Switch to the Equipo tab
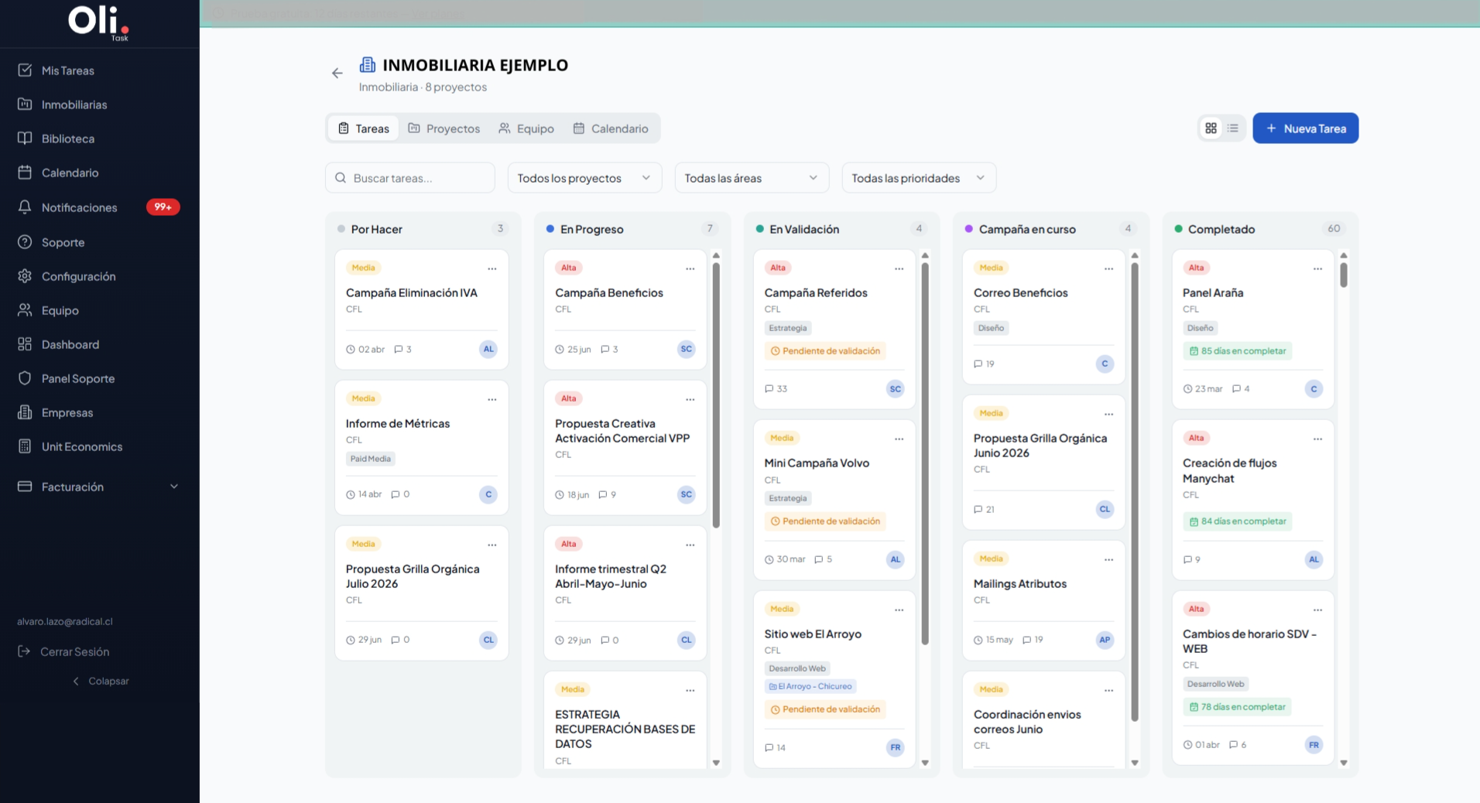Screen dimensions: 1480x803 pos(526,128)
